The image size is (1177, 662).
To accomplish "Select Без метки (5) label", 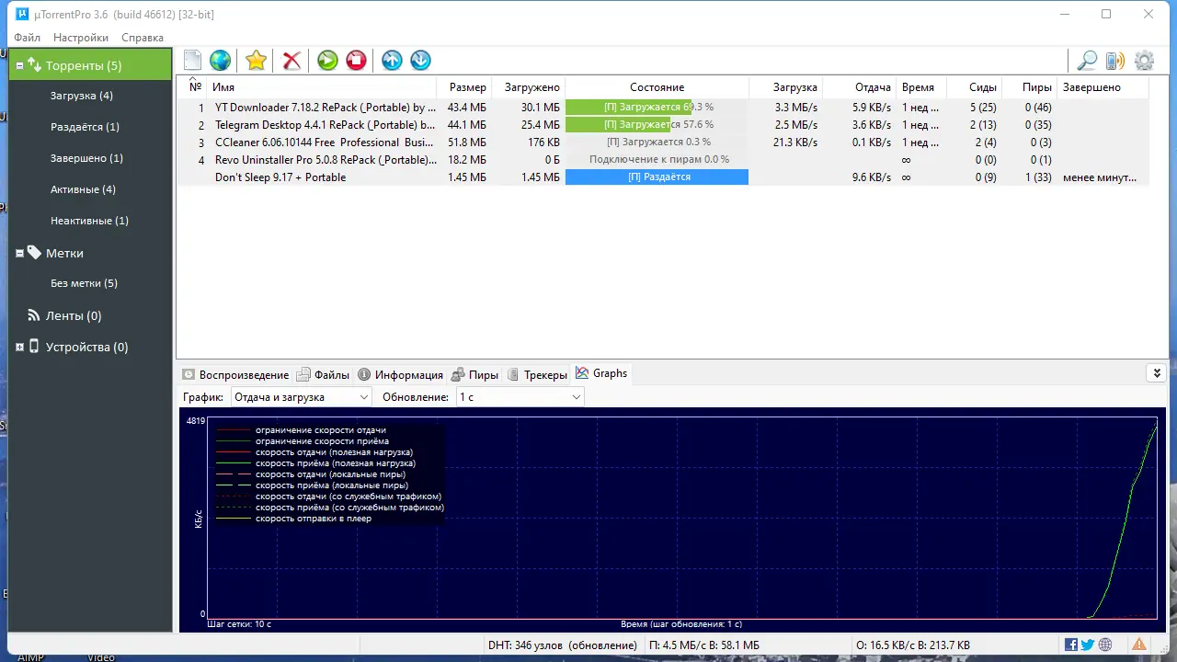I will pos(84,283).
